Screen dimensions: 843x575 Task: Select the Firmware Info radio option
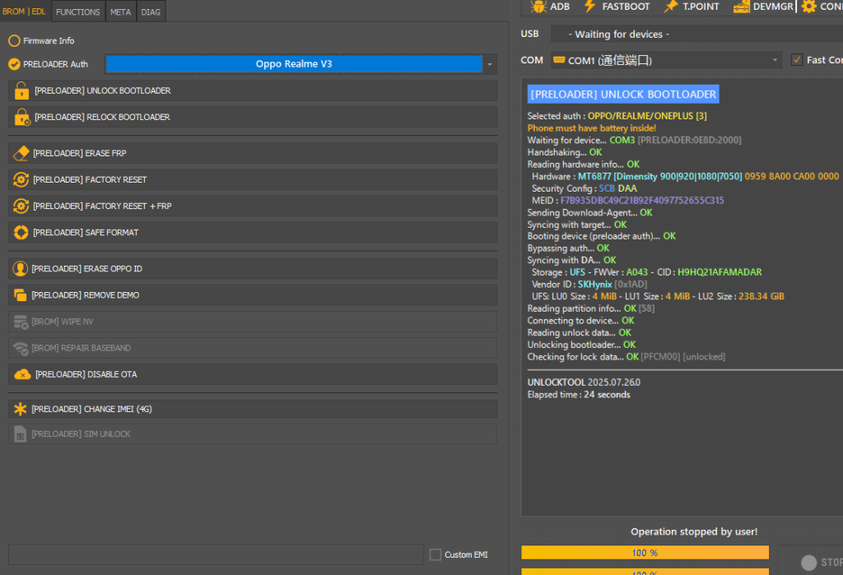tap(15, 41)
